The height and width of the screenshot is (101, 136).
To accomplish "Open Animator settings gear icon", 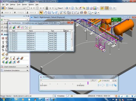I will click(115, 85).
